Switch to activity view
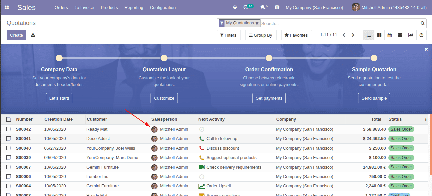This screenshot has height=196, width=432. point(421,35)
